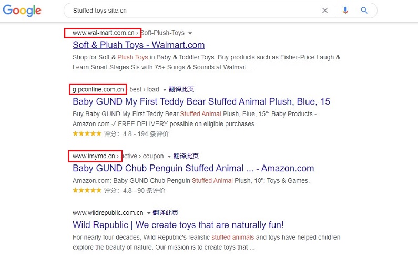The width and height of the screenshot is (418, 258).
Task: Expand the arrow beside Soft-Plush-Toys breadcrumb
Action: pos(190,33)
